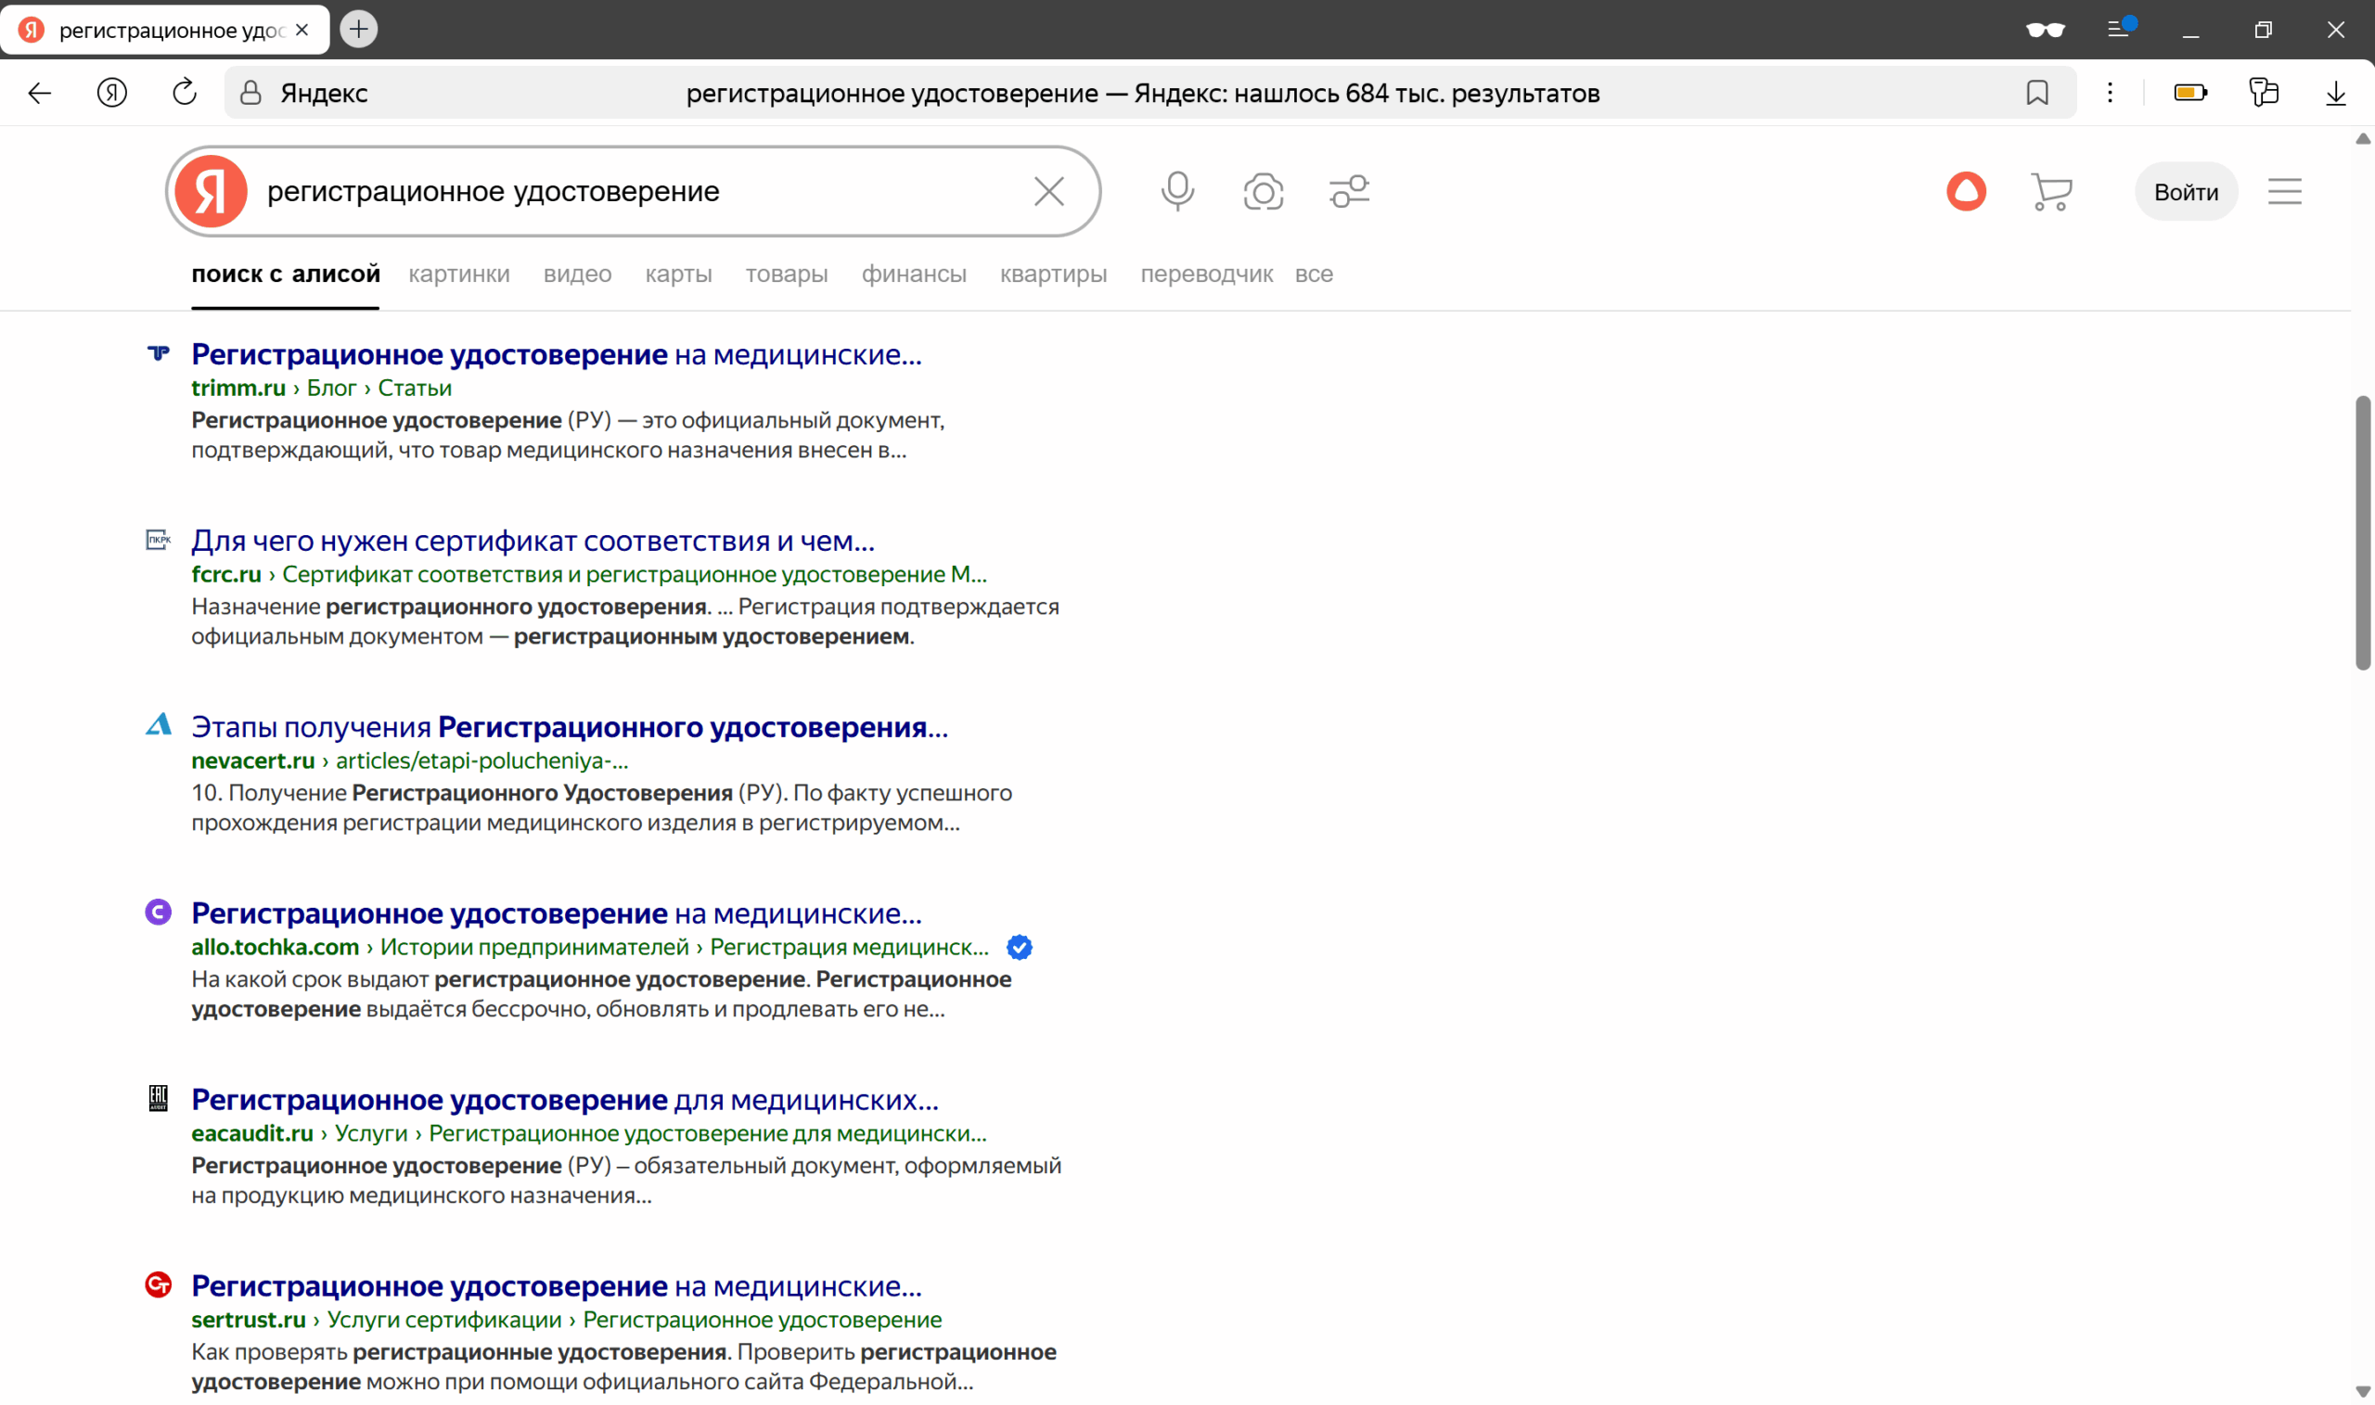Open browser downloads arrow icon
This screenshot has height=1405, width=2375.
2335,93
